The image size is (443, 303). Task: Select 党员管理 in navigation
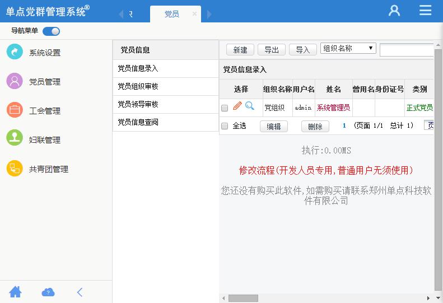click(x=45, y=82)
